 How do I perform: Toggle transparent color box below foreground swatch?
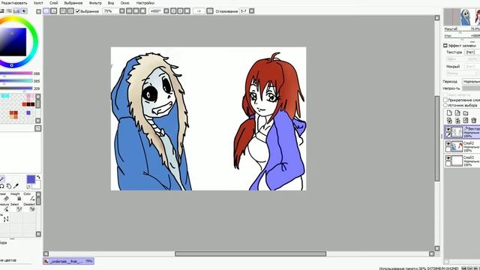(x=28, y=187)
